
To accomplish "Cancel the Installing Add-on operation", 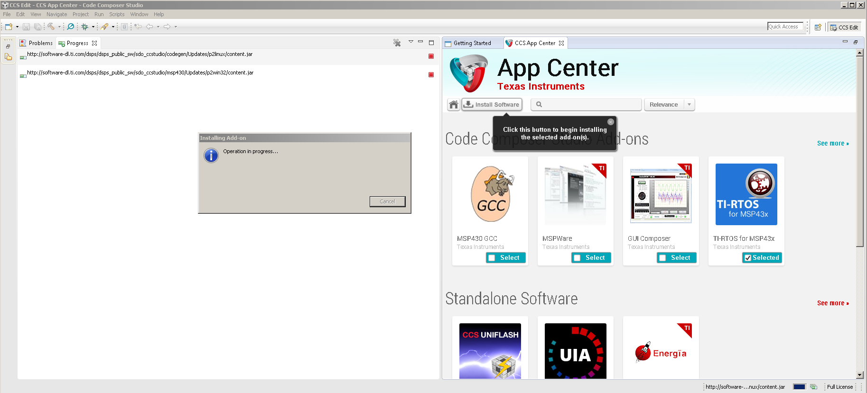I will coord(387,201).
